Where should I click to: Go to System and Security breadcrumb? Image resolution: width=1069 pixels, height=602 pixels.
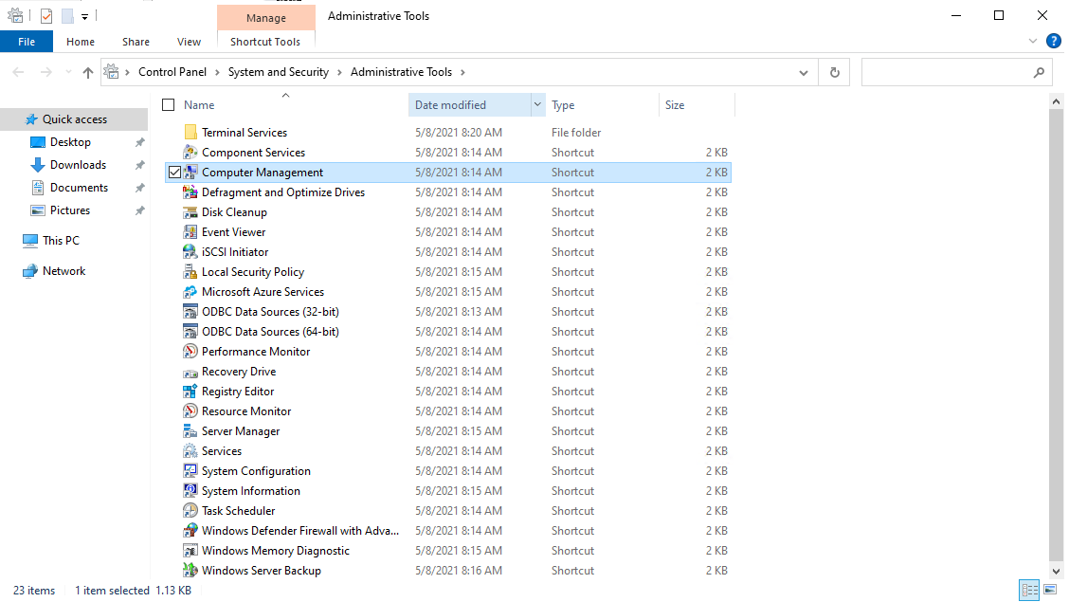pos(279,72)
